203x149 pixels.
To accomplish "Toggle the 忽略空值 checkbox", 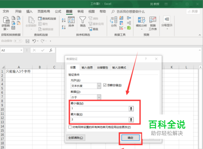I will point(105,85).
